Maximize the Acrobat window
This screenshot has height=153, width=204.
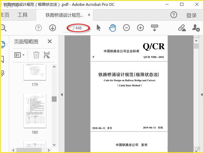[182, 4]
